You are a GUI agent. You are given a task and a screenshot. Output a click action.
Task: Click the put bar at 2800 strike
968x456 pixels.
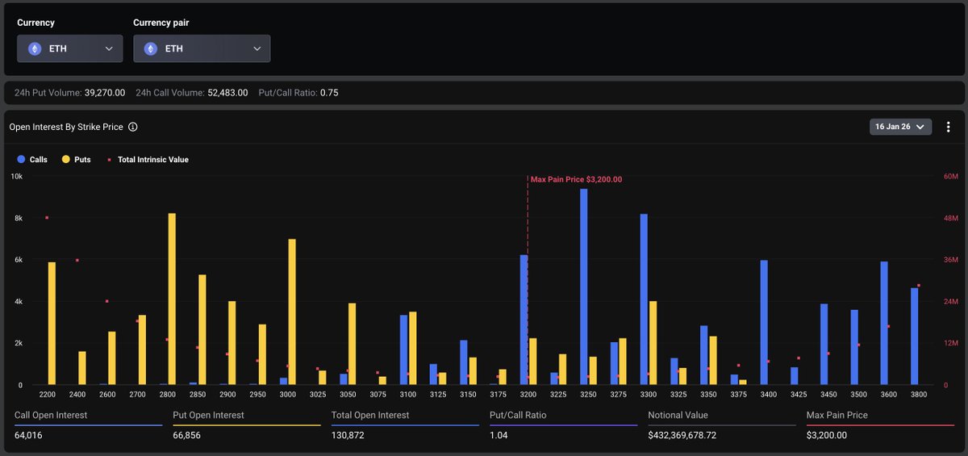pos(172,299)
